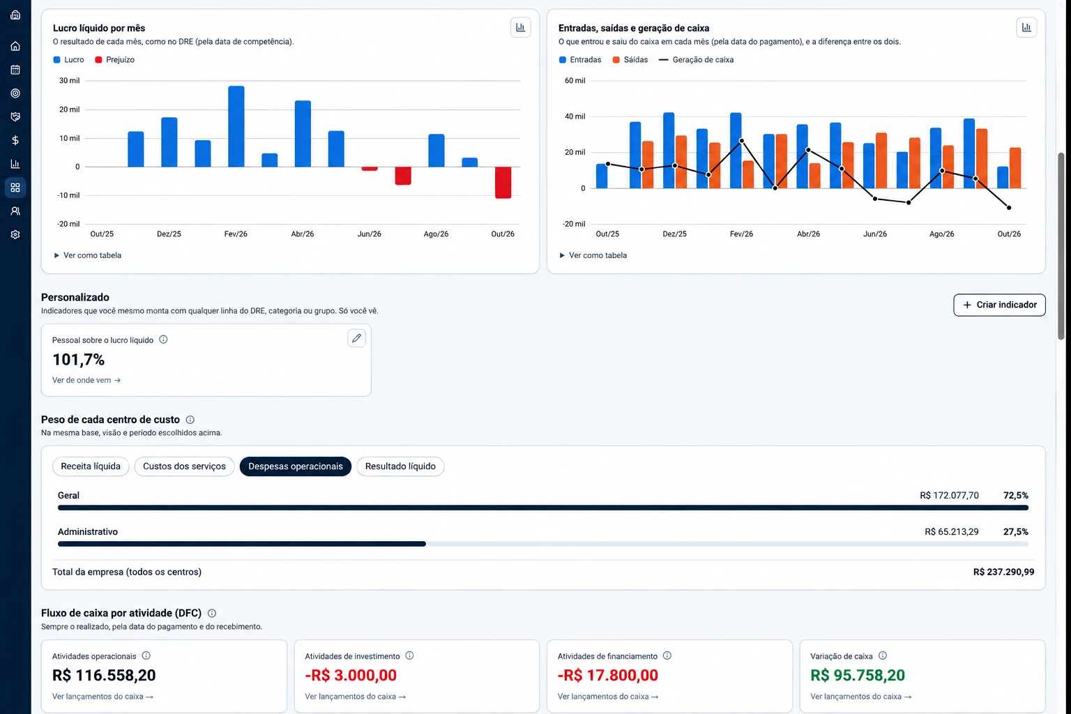Click info icon beside Pessoal sobre o lucro líquido
1071x714 pixels.
click(x=163, y=340)
